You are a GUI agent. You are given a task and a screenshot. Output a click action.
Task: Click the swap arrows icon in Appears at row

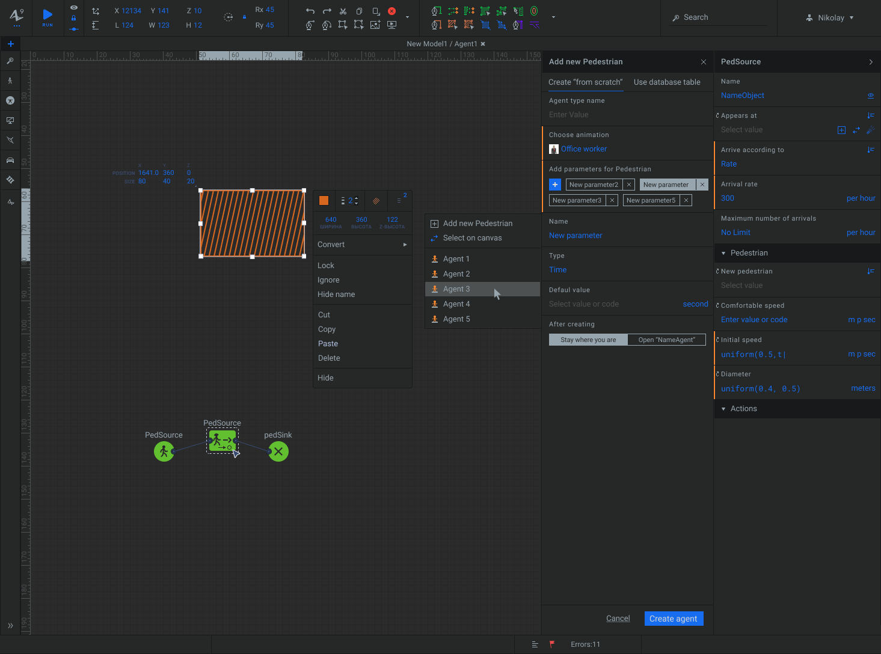pyautogui.click(x=856, y=130)
